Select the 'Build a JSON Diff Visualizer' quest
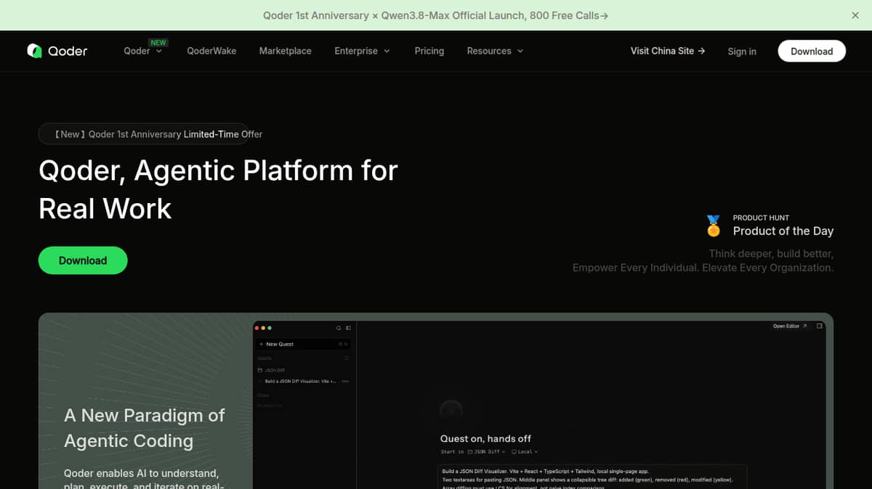872x489 pixels. tap(300, 381)
